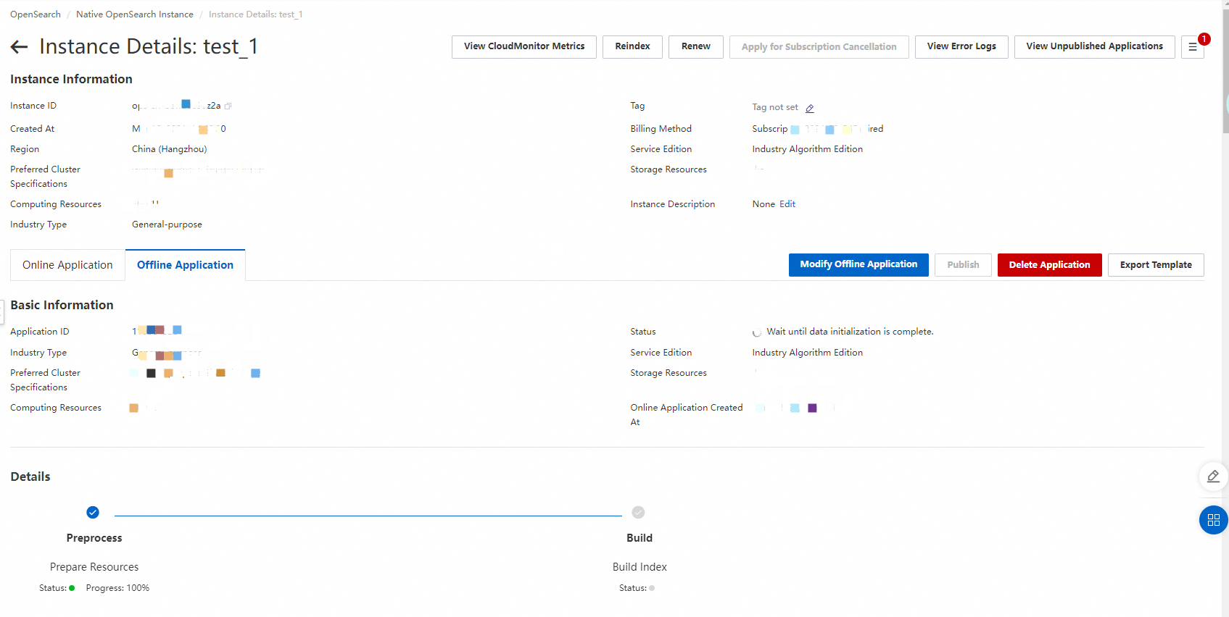Click the 'None' instance description value

(x=764, y=204)
